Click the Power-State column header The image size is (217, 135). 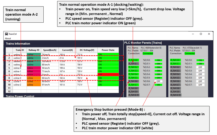pyautogui.click(x=108, y=50)
